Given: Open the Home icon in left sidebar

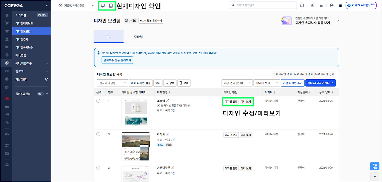Looking at the screenshot, I should [x=7, y=15].
